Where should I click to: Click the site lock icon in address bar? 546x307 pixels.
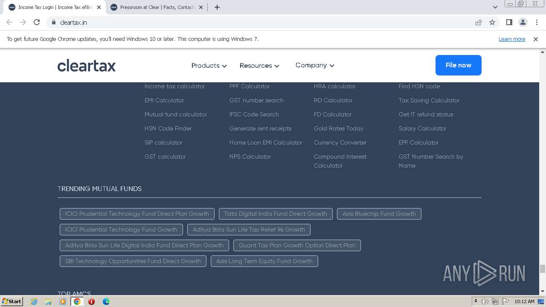click(53, 22)
